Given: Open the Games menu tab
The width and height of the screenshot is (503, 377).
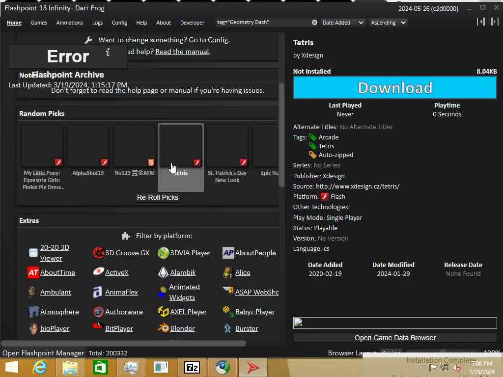Looking at the screenshot, I should click(x=39, y=23).
